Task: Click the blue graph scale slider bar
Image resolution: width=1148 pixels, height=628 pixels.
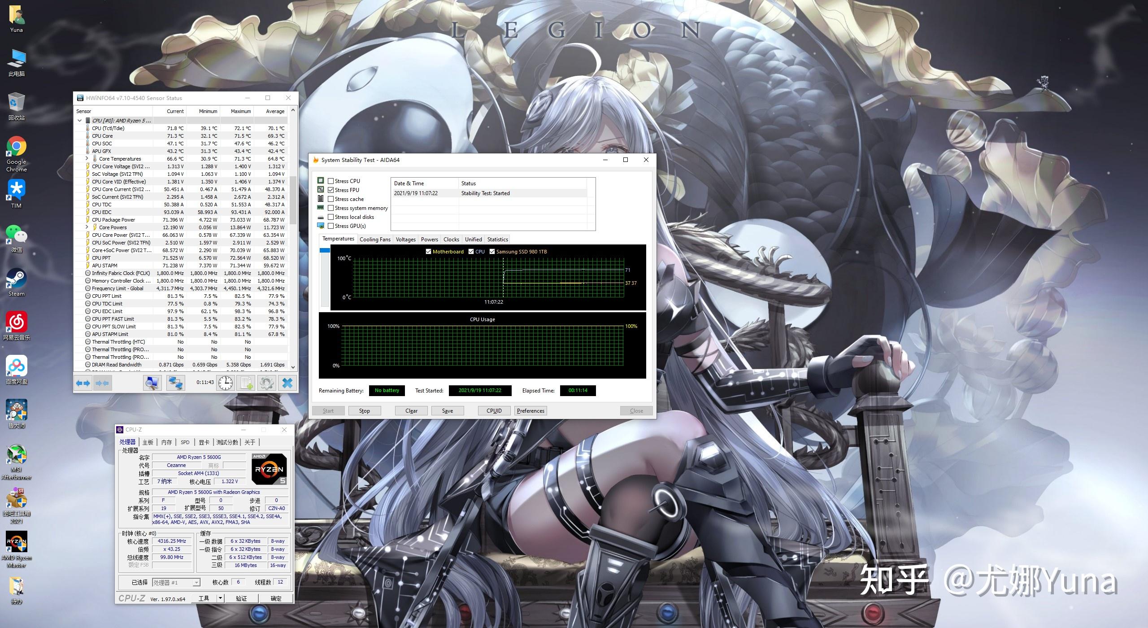Action: [325, 250]
